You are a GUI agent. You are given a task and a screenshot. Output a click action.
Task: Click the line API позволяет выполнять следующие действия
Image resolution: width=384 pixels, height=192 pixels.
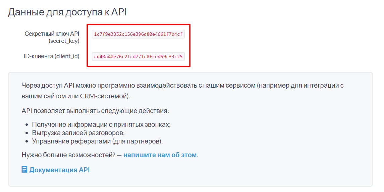pos(95,111)
